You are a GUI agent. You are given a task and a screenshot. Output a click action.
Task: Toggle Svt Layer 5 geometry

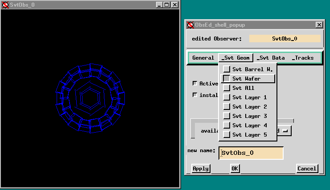(227, 135)
